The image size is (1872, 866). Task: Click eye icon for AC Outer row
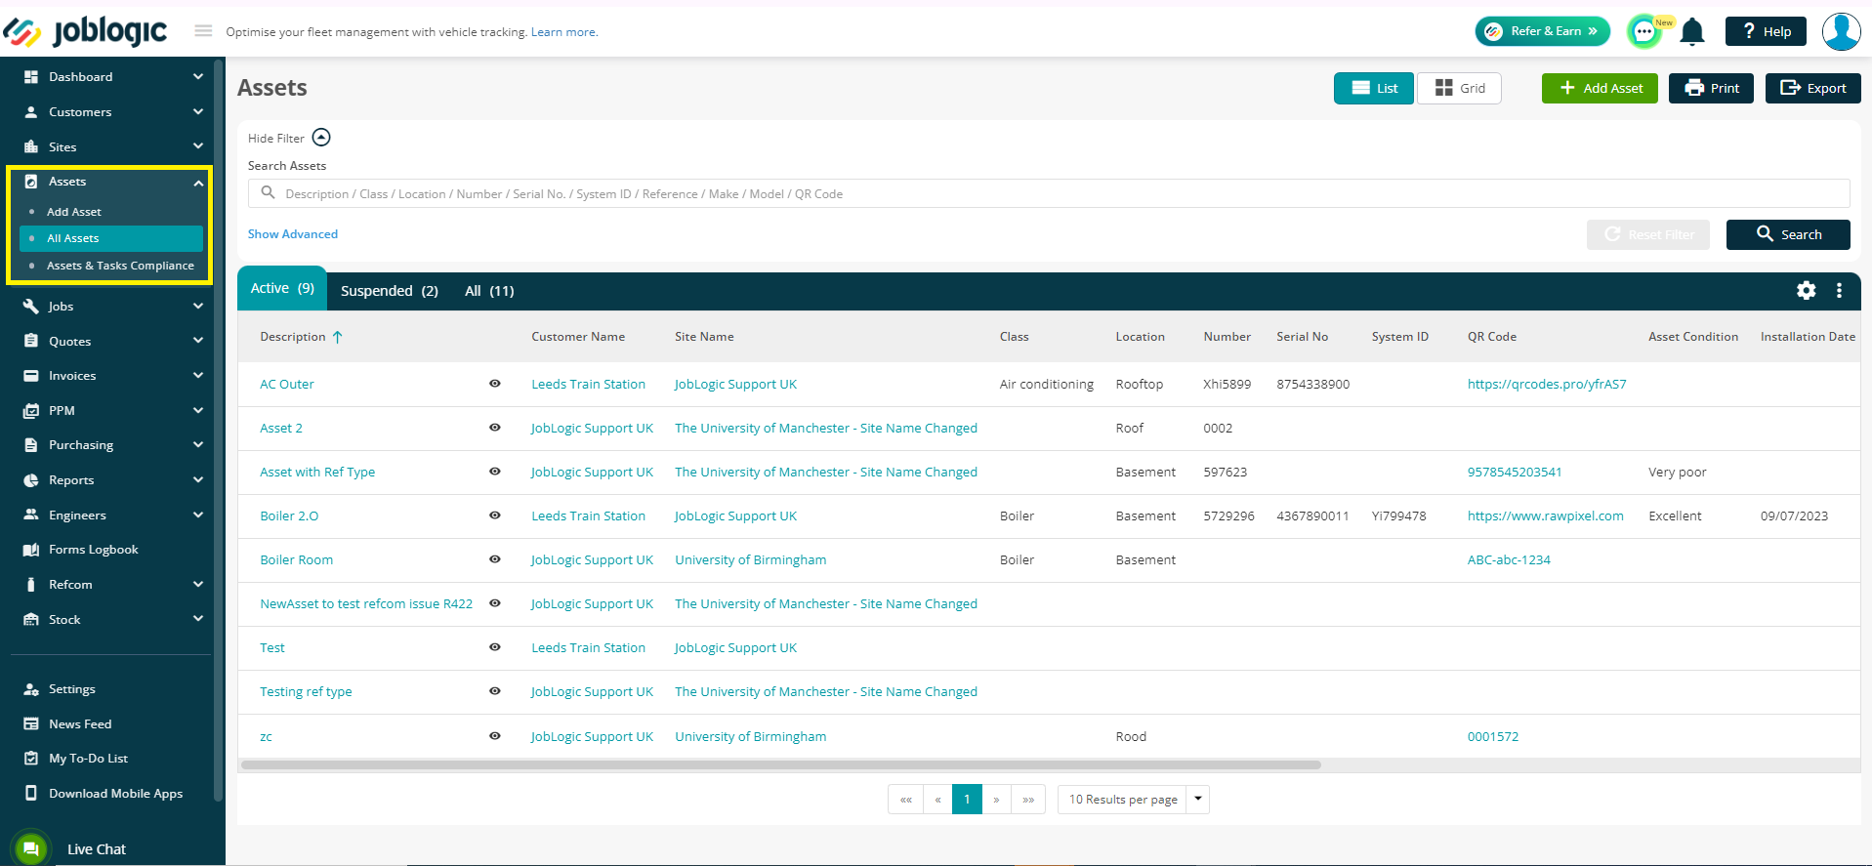[495, 384]
